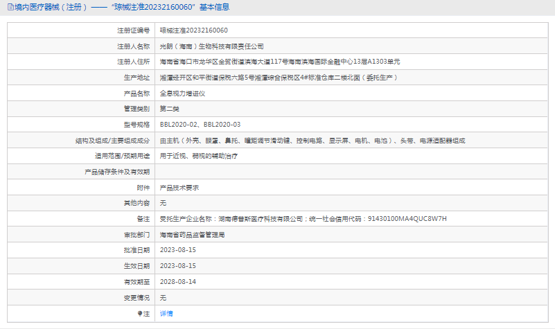Select the remark text starting 受托生产企业名称
This screenshot has height=329, width=555.
(x=303, y=219)
